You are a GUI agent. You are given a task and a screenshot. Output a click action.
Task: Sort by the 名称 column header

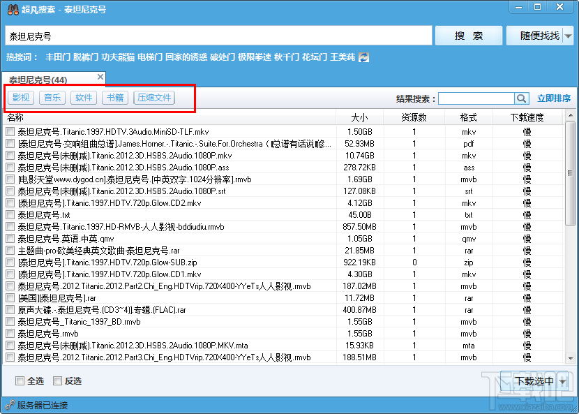pos(170,117)
